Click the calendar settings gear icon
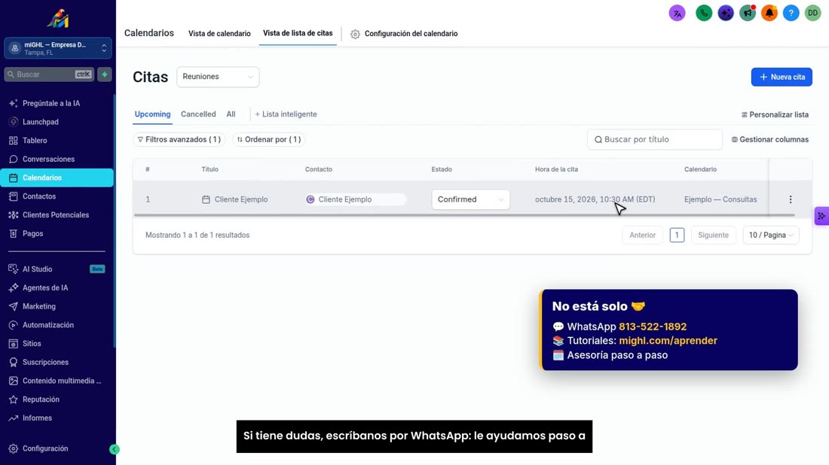This screenshot has height=465, width=829. (355, 34)
